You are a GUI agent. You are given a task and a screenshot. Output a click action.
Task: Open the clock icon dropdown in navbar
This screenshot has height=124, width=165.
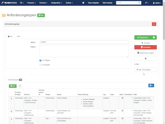click(22, 3)
